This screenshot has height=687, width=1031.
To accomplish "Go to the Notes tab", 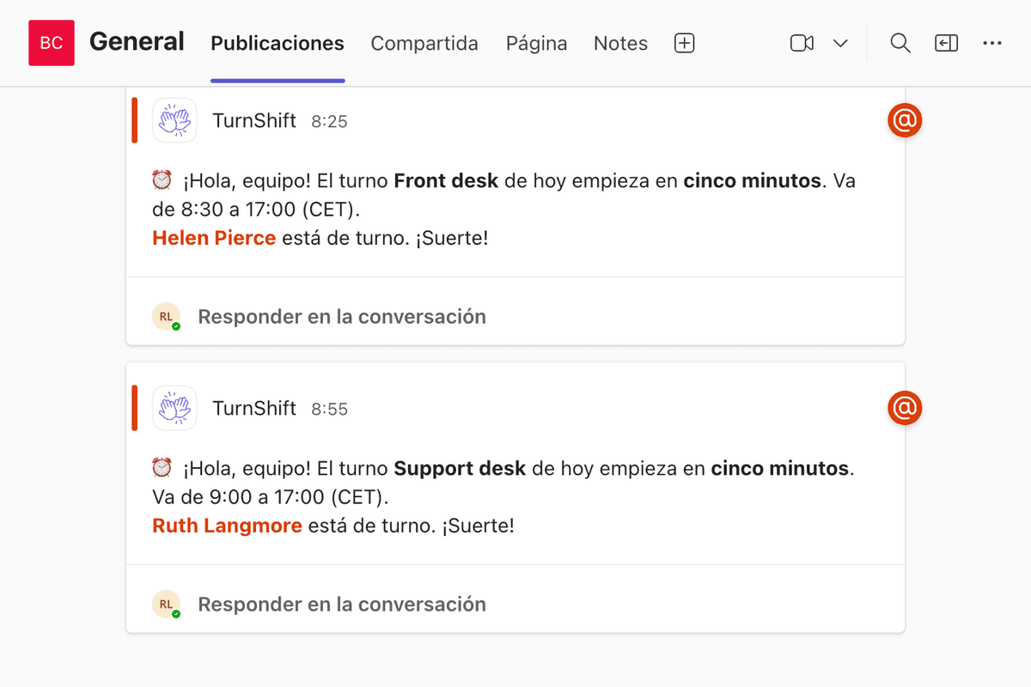I will (x=620, y=43).
